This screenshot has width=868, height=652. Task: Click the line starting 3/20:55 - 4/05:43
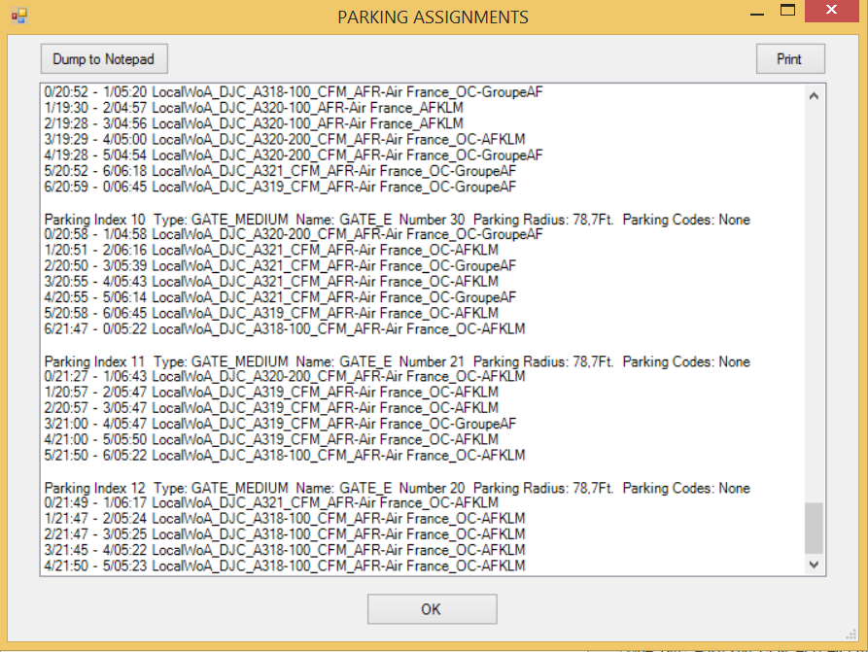point(271,282)
